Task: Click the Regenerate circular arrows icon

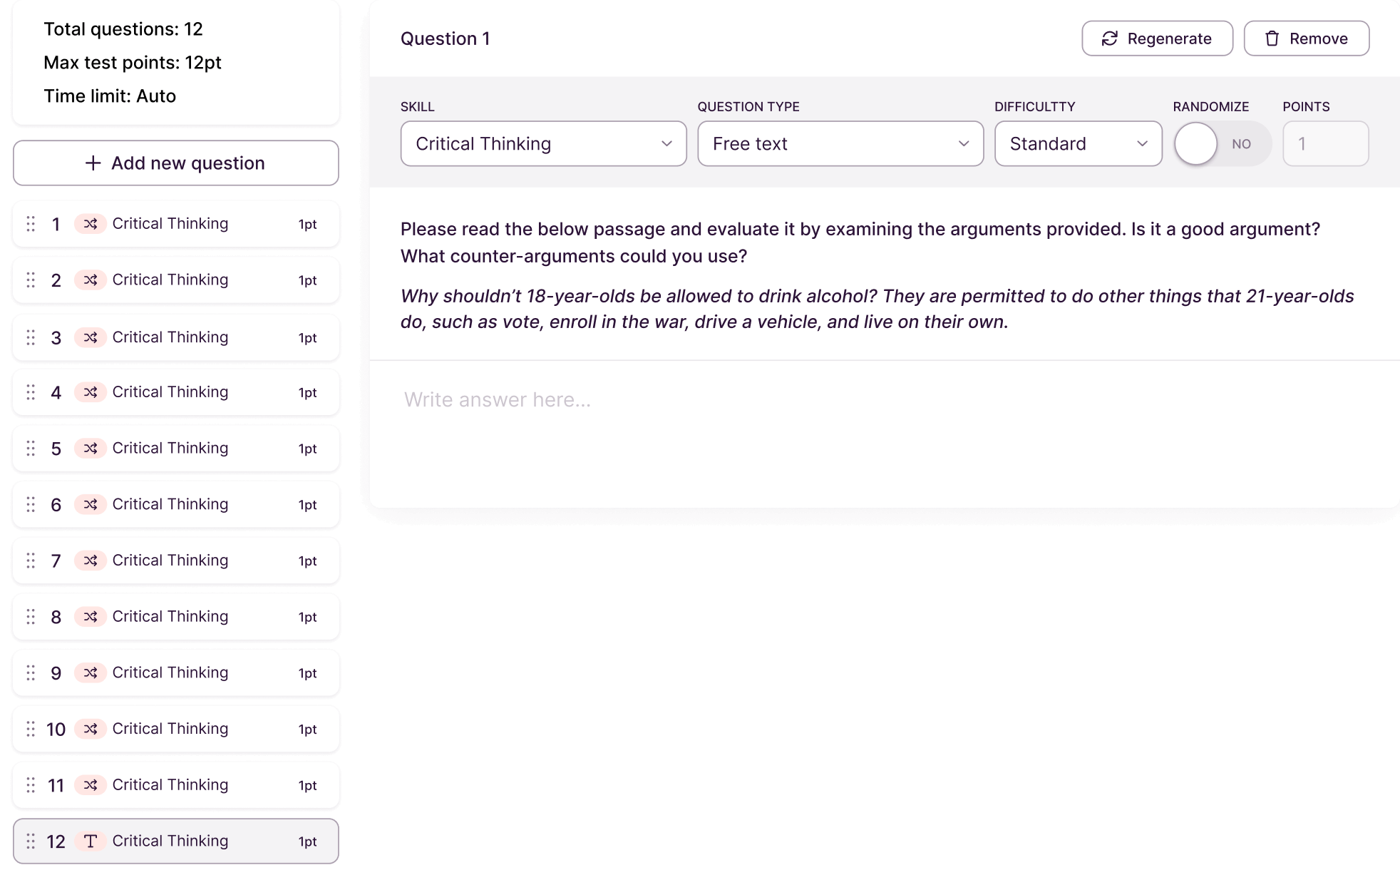Action: pyautogui.click(x=1110, y=39)
